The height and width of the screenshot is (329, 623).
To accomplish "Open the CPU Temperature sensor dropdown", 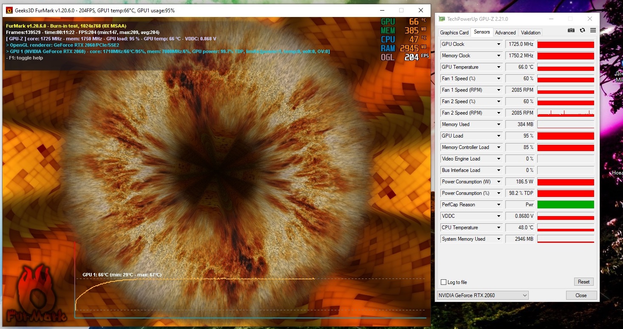I will coord(499,228).
